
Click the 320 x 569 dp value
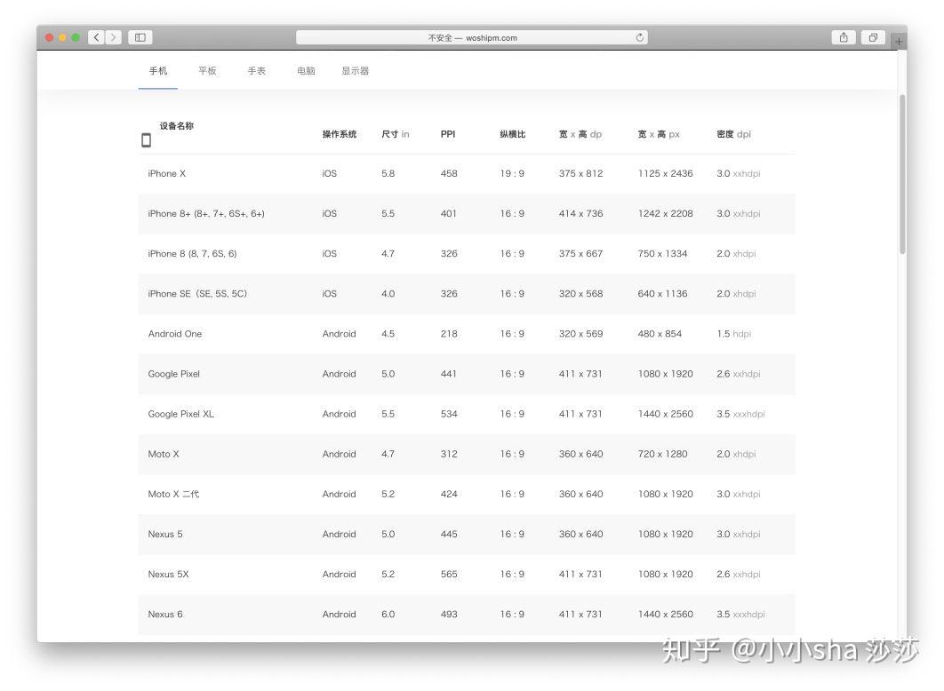(x=580, y=334)
